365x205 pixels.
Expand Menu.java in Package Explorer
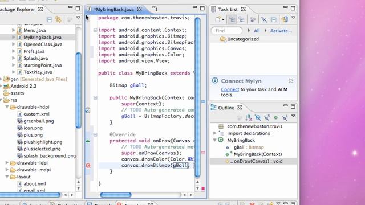coord(14,30)
